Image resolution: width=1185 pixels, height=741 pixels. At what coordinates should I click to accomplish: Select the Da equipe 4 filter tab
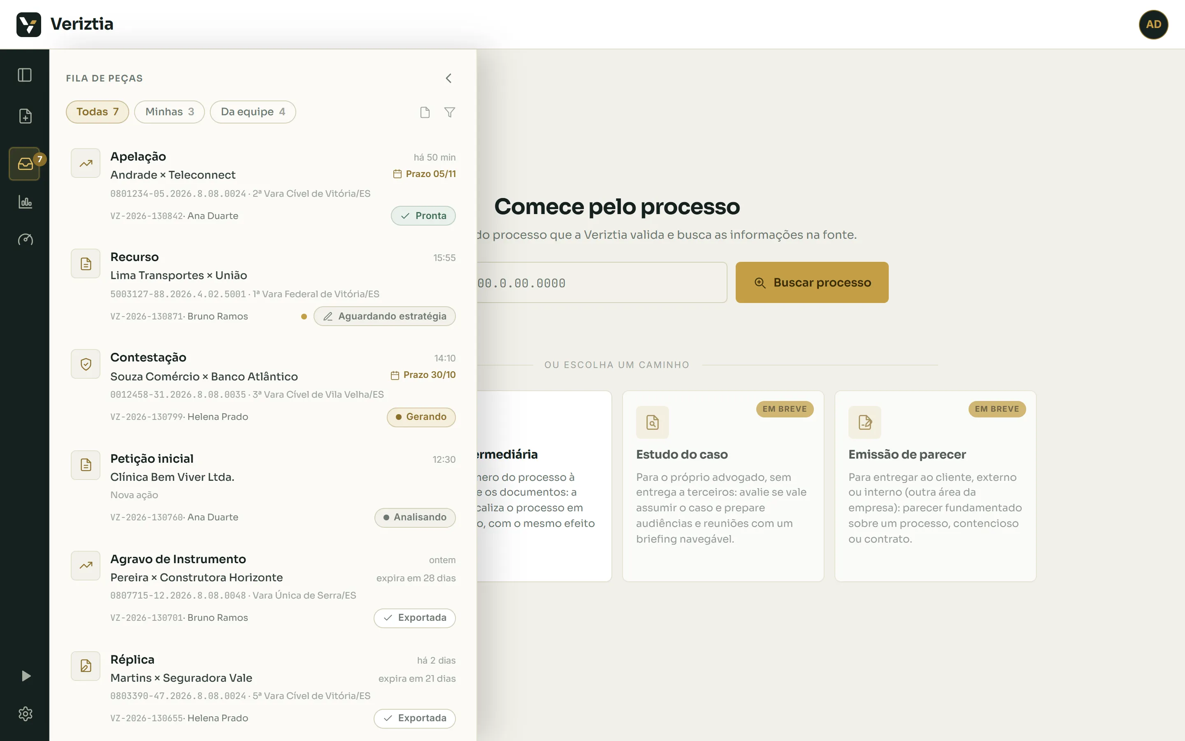point(253,112)
